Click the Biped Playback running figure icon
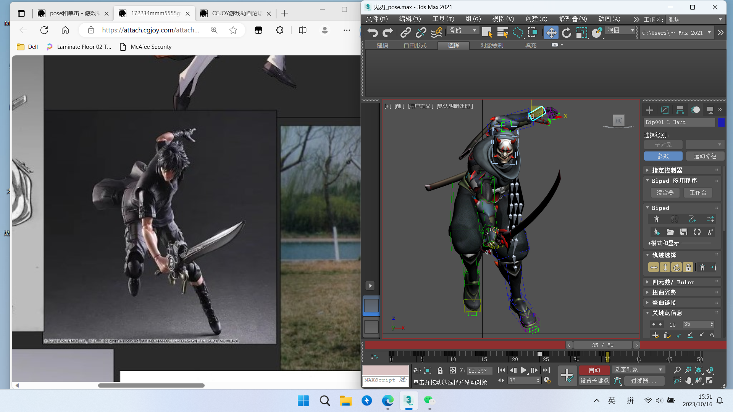This screenshot has height=412, width=733. (657, 232)
